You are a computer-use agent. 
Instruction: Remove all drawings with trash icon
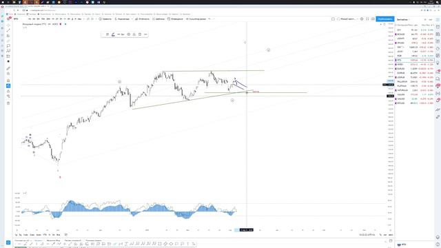[8, 103]
